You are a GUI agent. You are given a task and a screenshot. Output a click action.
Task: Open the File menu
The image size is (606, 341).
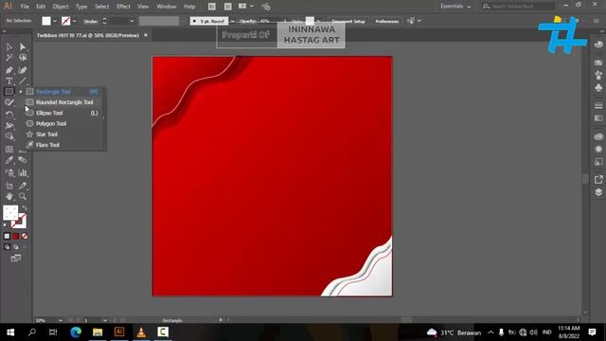click(25, 7)
